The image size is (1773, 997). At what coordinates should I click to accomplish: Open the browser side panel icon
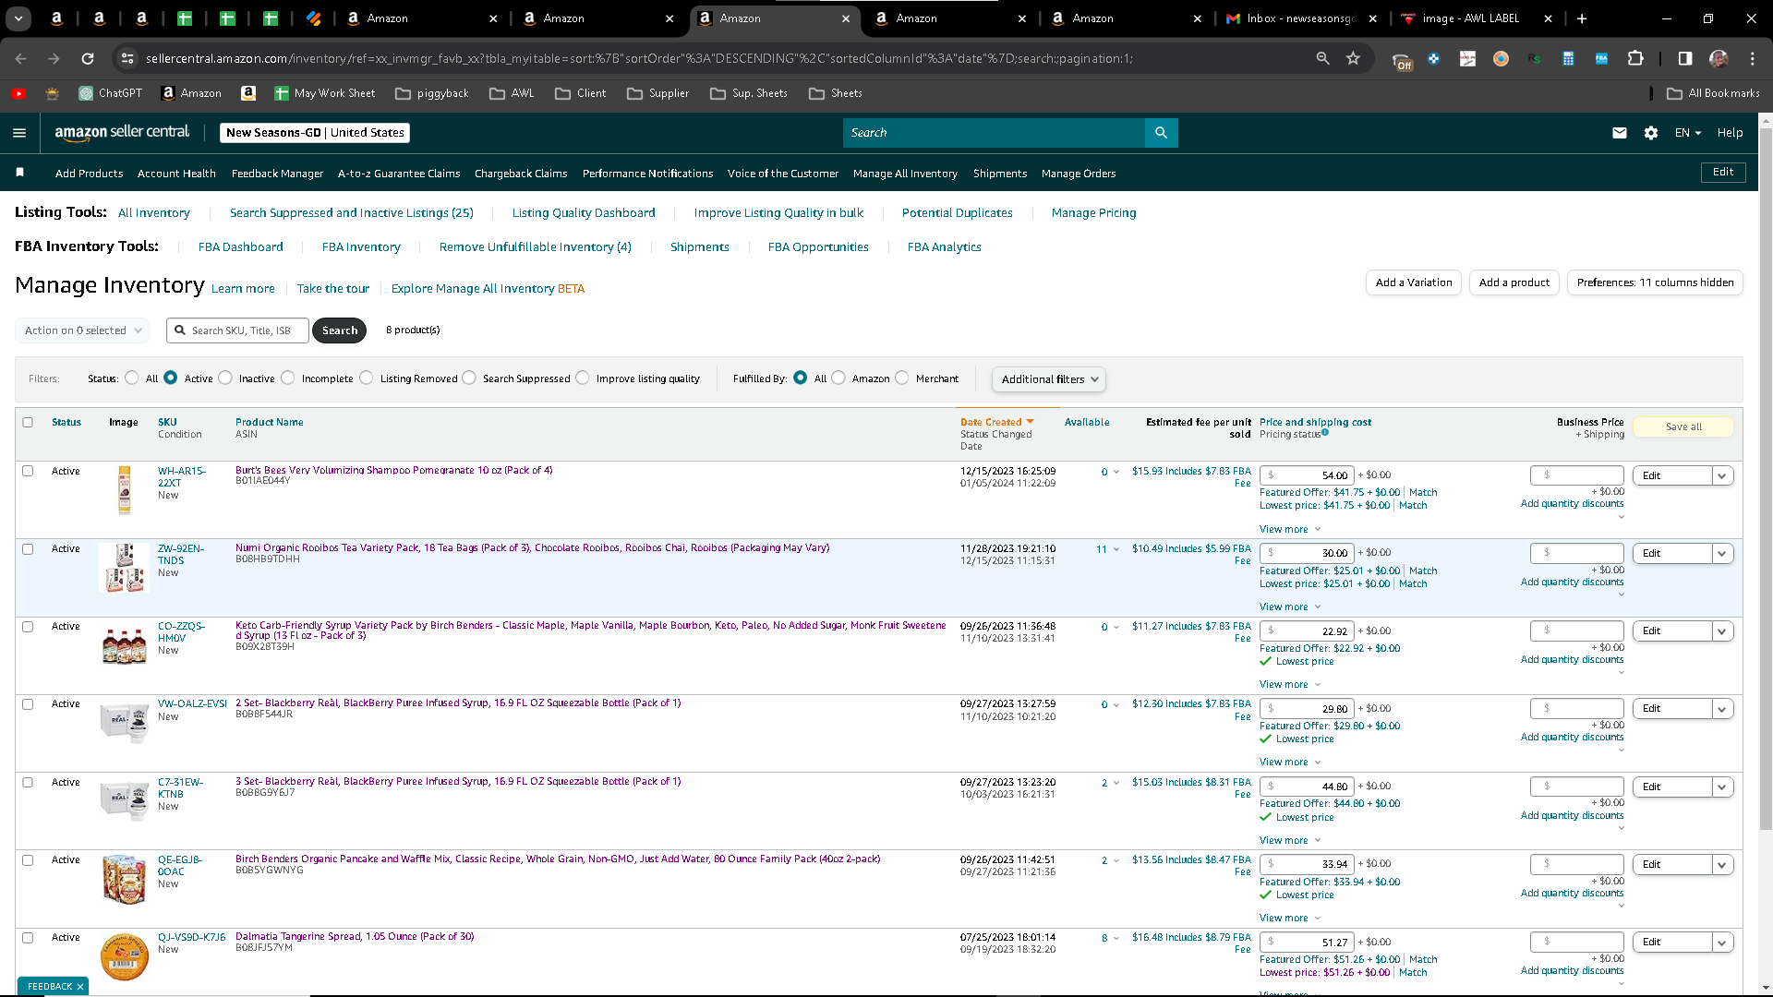coord(1684,58)
